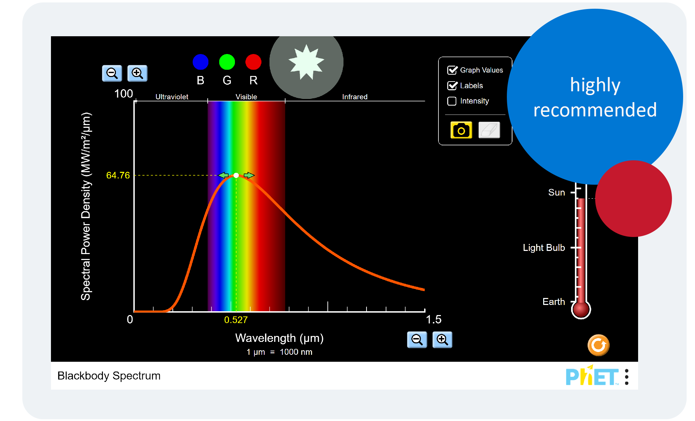Click the 1 μm = 1000 nm note
This screenshot has width=695, height=421.
pos(279,352)
